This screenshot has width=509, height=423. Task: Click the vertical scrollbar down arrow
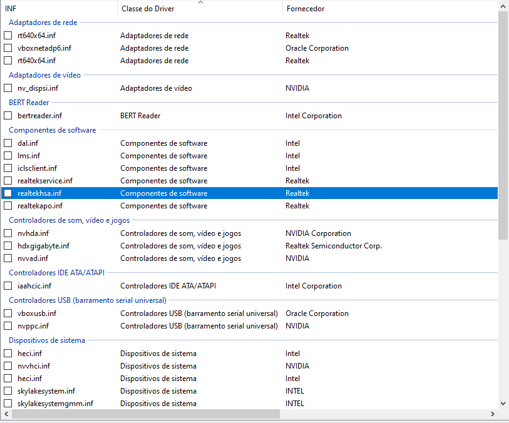tap(503, 404)
